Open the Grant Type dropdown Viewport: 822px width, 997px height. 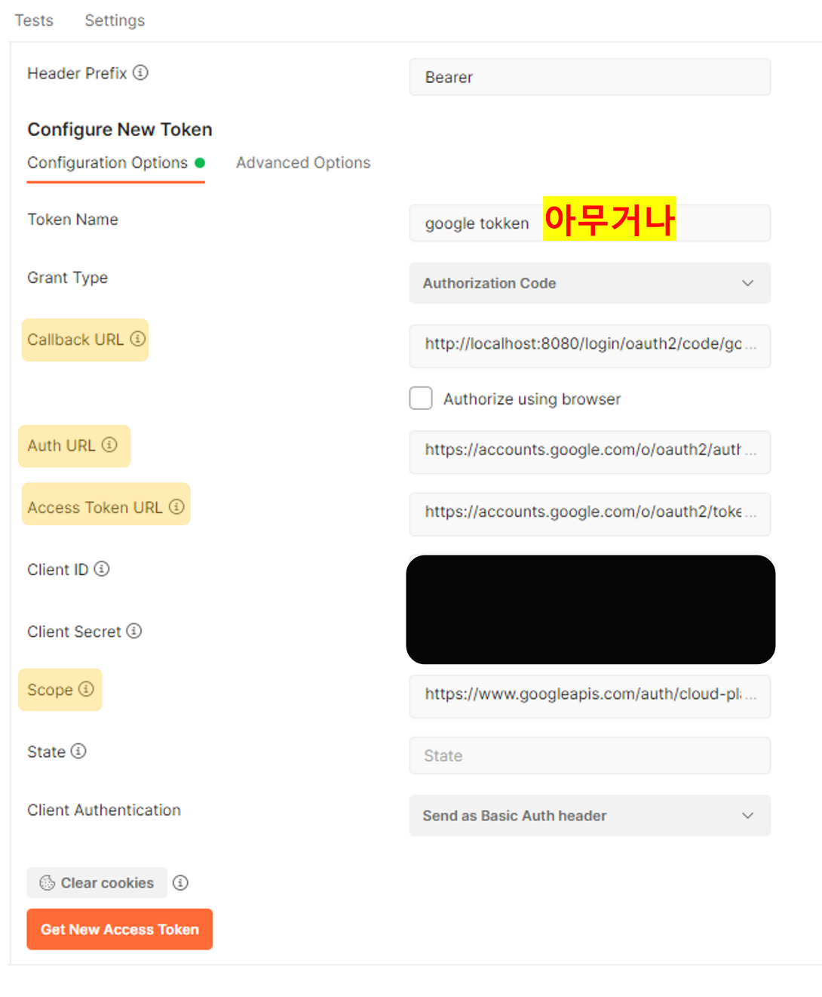(x=590, y=283)
